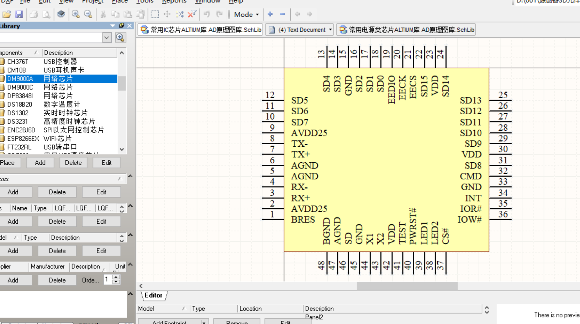Select ESP8266EX component row
This screenshot has width=580, height=324.
click(59, 139)
